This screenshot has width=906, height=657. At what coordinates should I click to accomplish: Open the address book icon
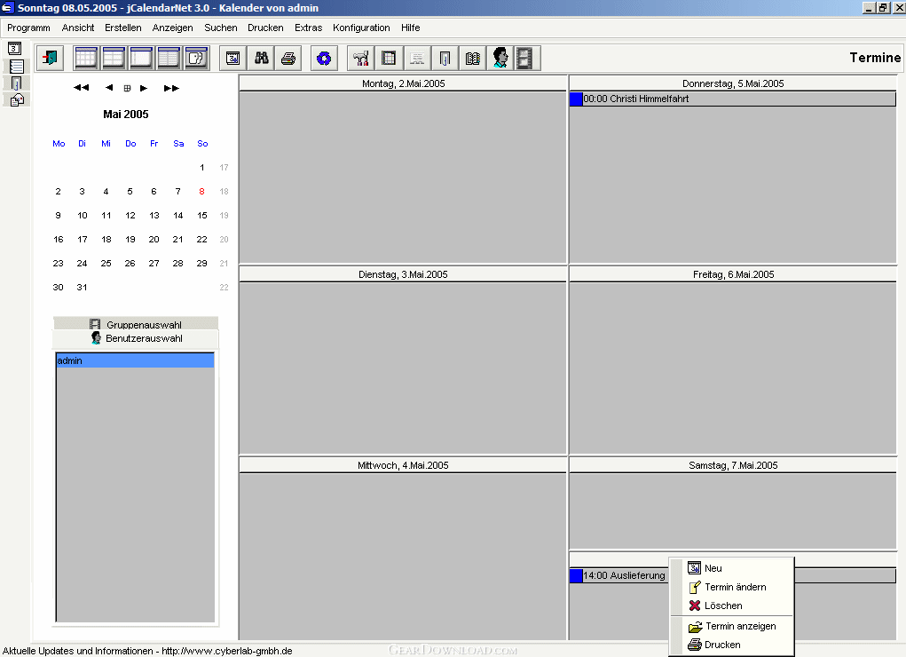pyautogui.click(x=472, y=58)
